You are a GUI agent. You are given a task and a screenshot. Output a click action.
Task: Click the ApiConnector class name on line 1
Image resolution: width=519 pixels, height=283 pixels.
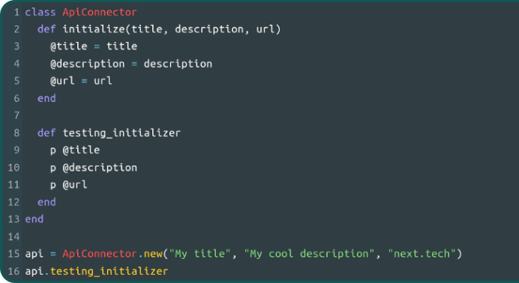[x=100, y=12]
